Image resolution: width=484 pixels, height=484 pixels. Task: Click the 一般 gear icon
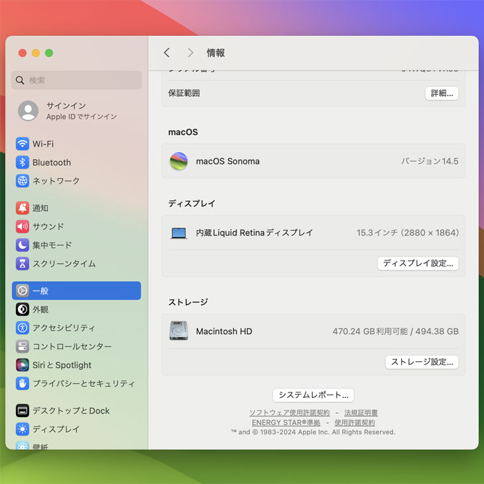click(x=23, y=291)
